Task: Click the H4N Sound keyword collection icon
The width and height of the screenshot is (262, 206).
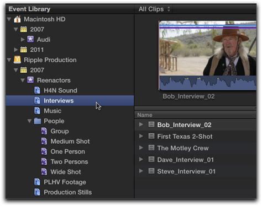Action: 37,90
